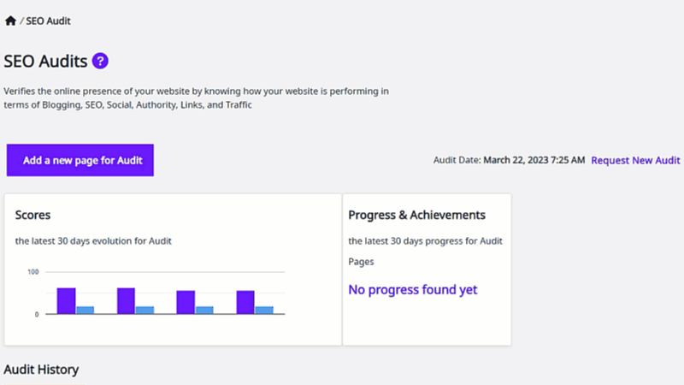Click the second light blue bar in the chart
The height and width of the screenshot is (385, 684).
click(144, 310)
